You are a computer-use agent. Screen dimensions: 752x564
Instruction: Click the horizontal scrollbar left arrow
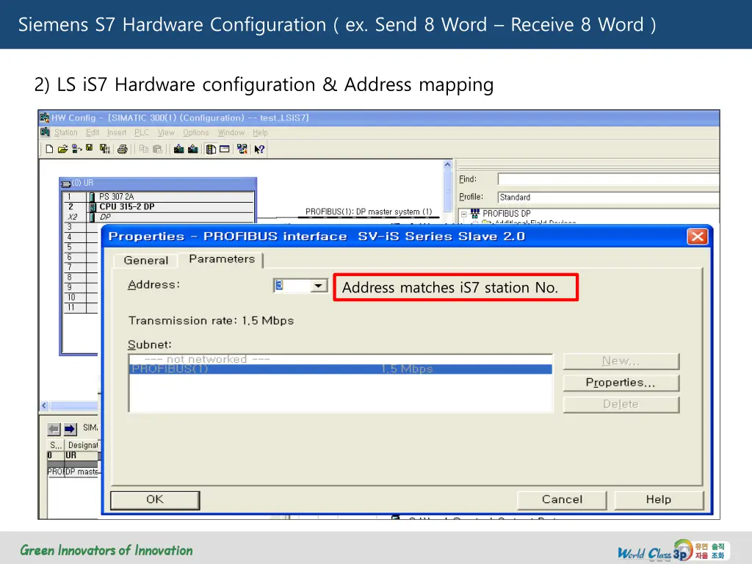pyautogui.click(x=44, y=405)
